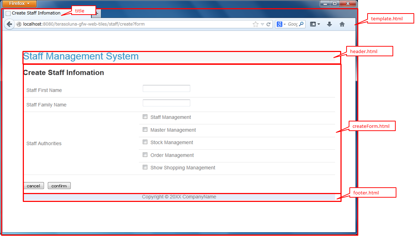Check the Staff Management checkbox
416x240 pixels.
pos(145,117)
